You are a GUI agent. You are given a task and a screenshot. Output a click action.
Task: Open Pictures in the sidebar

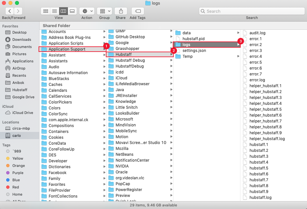19,54
